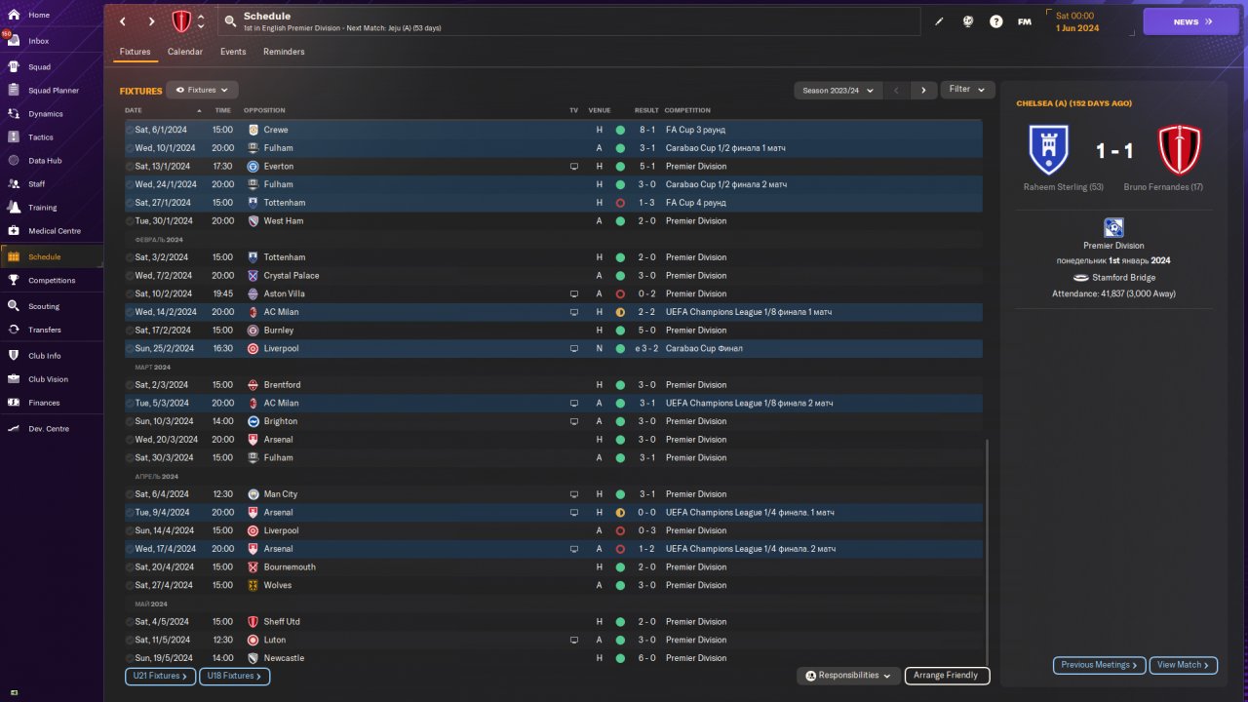Click the Man City club badge
The width and height of the screenshot is (1248, 702).
pos(253,494)
